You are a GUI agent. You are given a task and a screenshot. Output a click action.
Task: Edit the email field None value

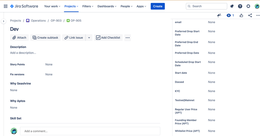[x=212, y=22]
